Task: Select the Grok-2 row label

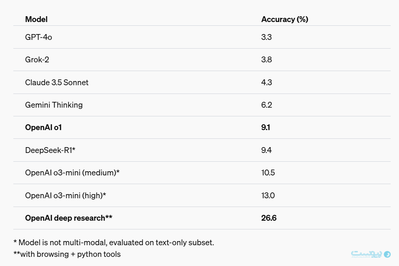Action: click(x=37, y=60)
